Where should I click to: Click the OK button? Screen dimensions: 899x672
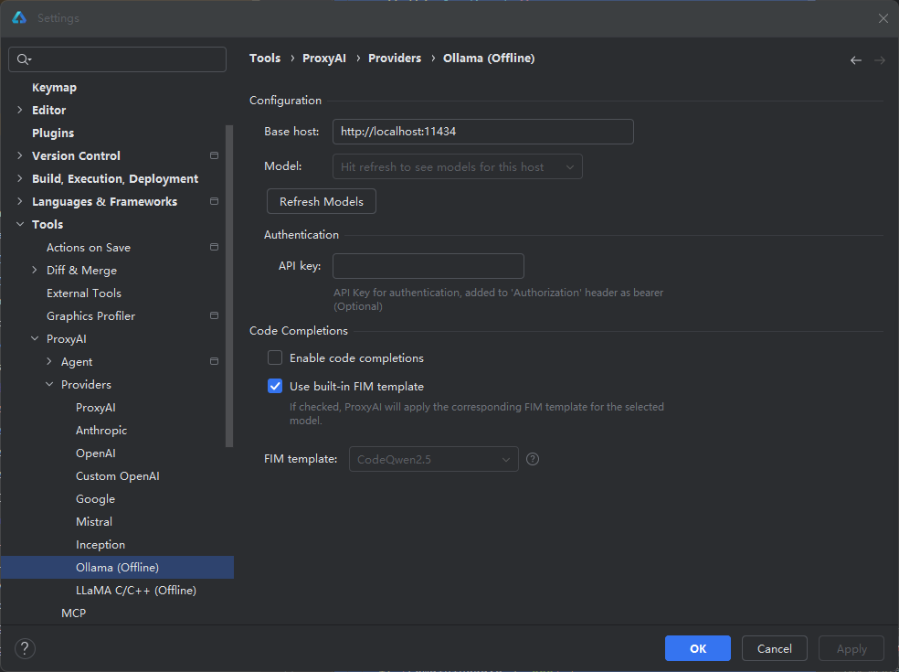pyautogui.click(x=698, y=648)
